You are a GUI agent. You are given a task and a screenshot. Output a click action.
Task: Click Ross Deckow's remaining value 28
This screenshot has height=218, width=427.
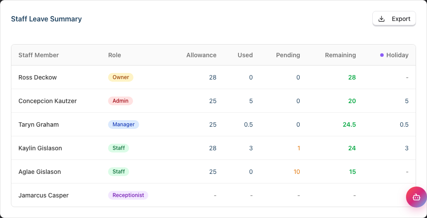point(352,77)
